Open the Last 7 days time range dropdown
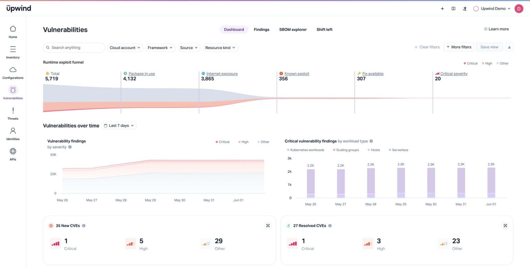Image resolution: width=530 pixels, height=268 pixels. 119,126
